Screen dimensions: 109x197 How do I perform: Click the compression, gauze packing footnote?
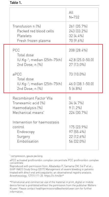pos(26,156)
